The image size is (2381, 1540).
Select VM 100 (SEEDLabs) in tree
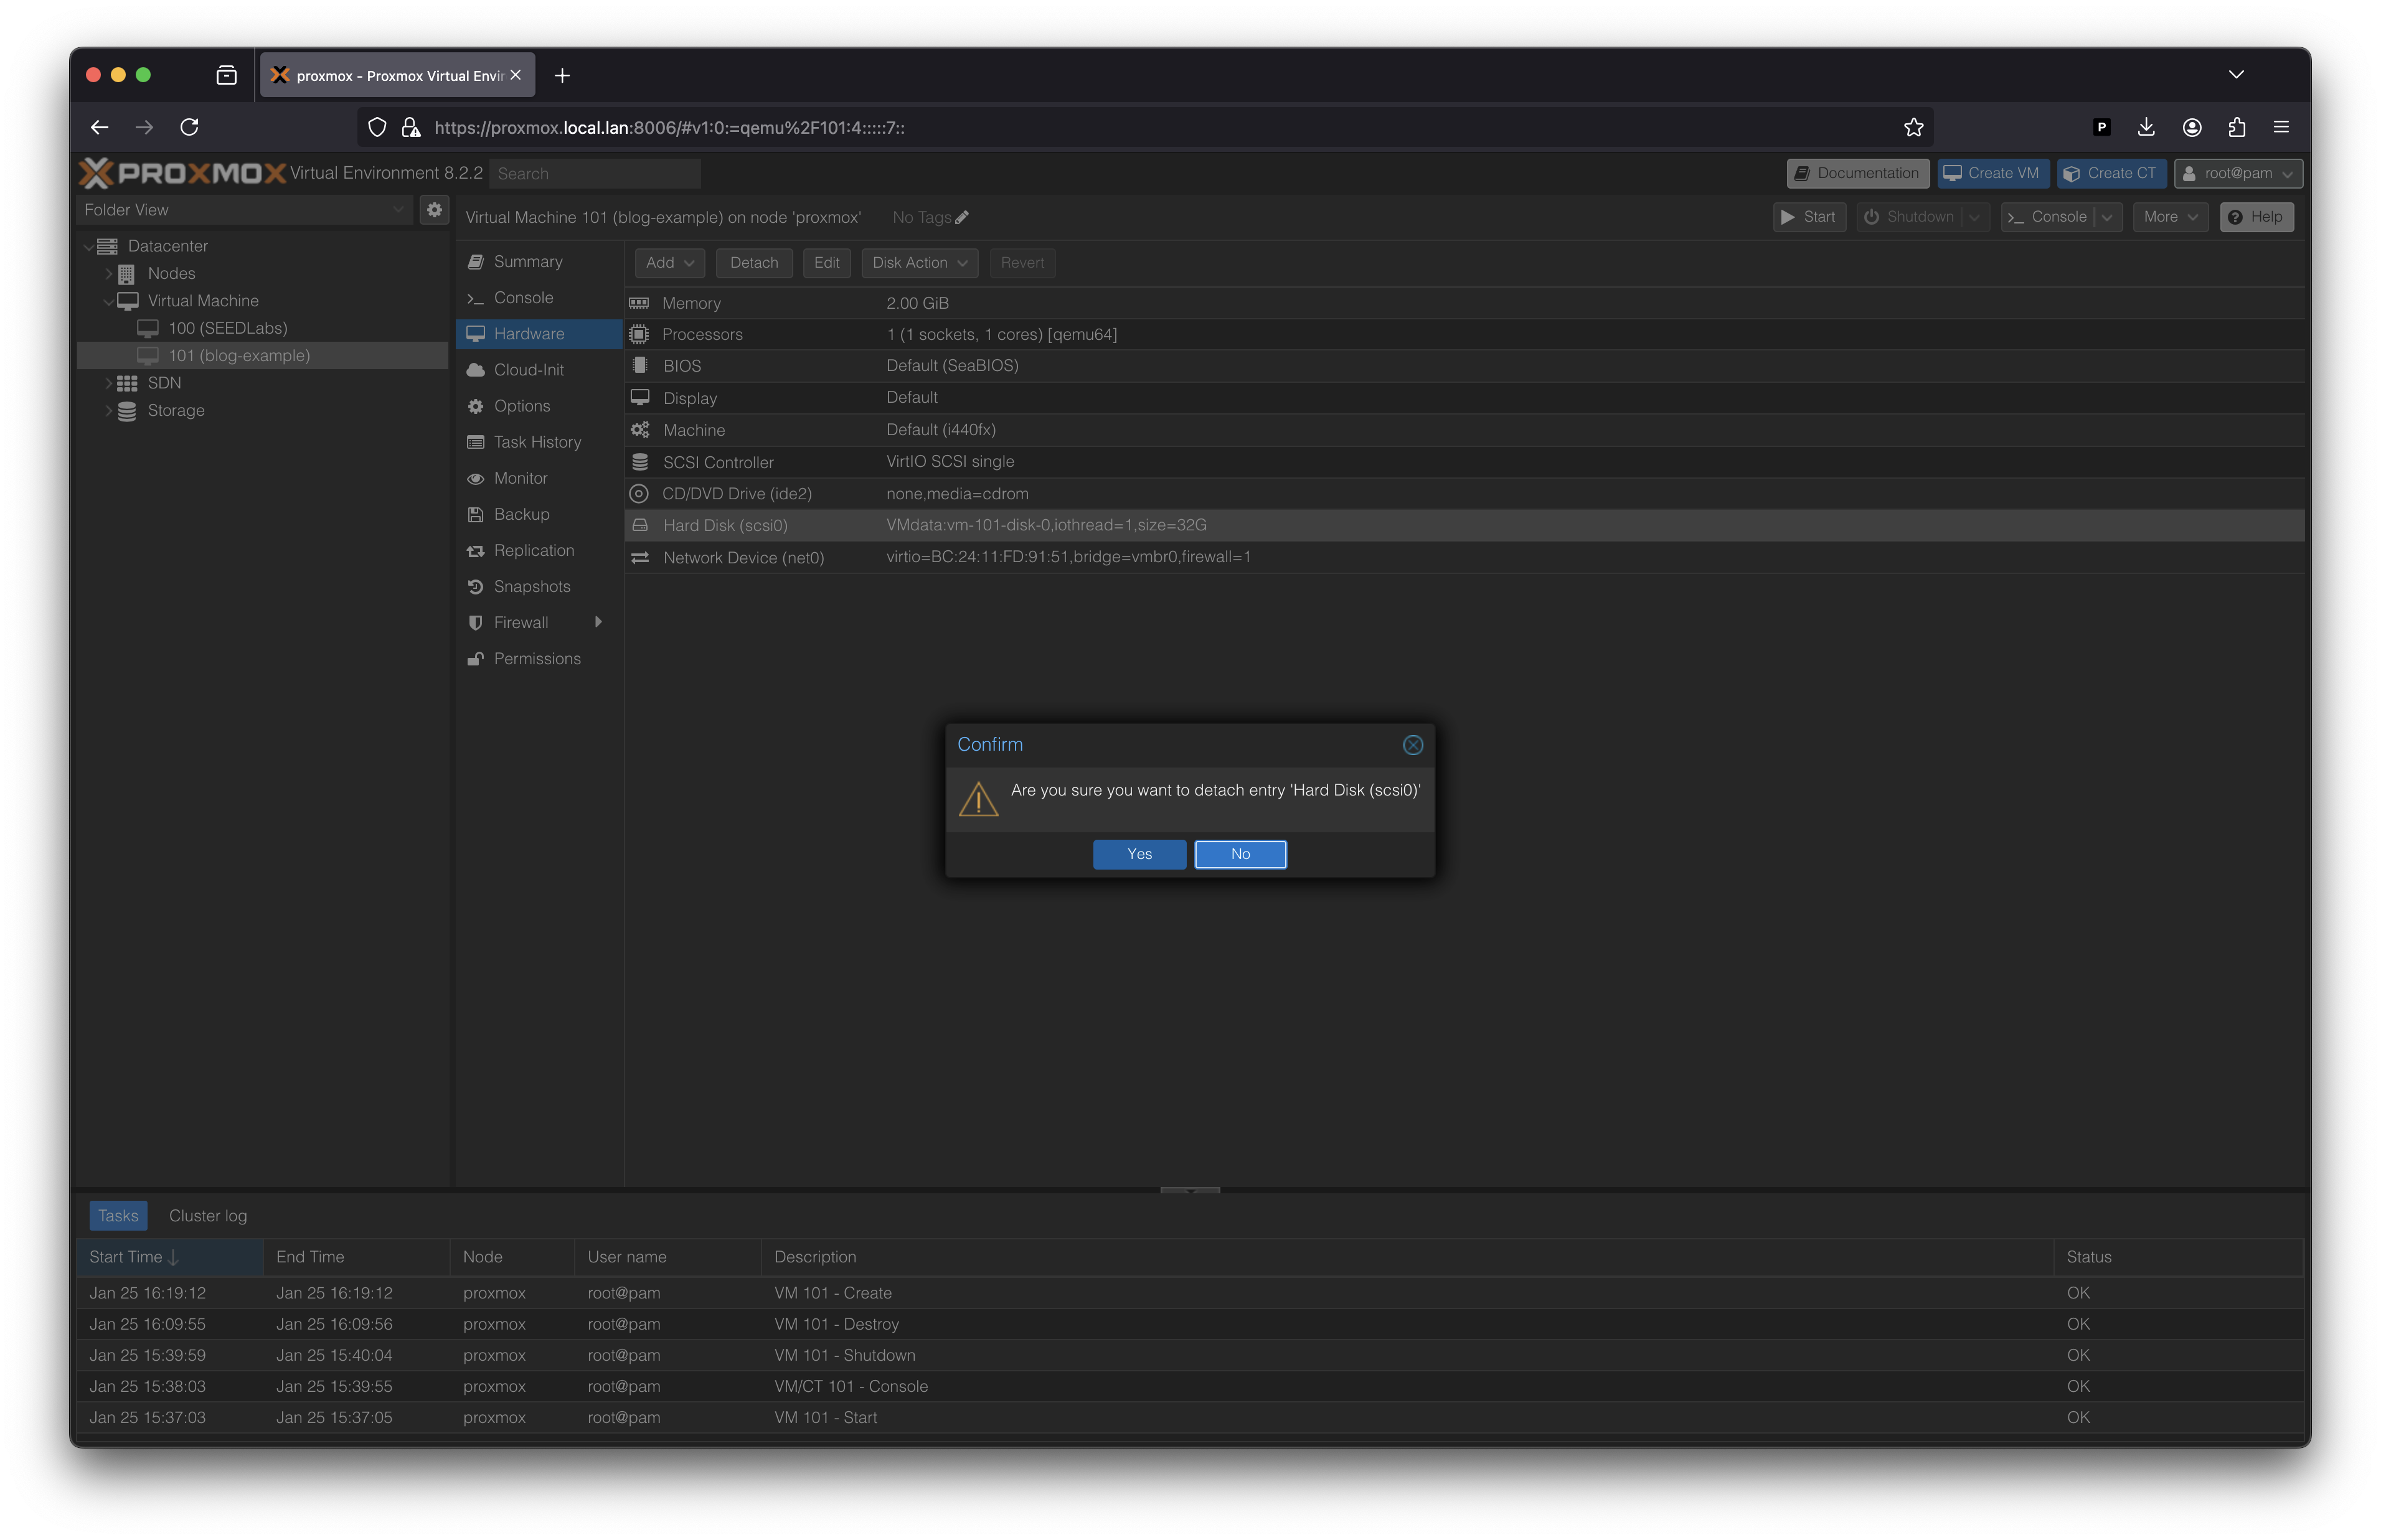point(228,328)
